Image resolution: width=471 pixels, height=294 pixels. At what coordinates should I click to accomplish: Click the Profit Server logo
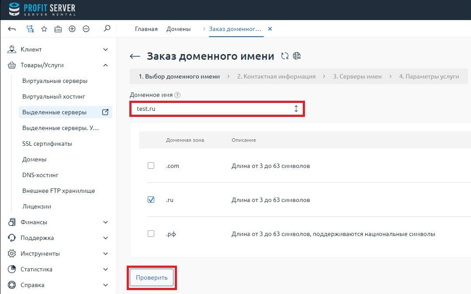(x=42, y=10)
